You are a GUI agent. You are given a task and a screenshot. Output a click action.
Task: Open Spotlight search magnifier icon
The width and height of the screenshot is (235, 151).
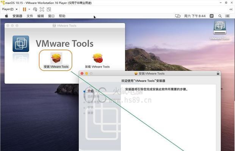click(220, 16)
